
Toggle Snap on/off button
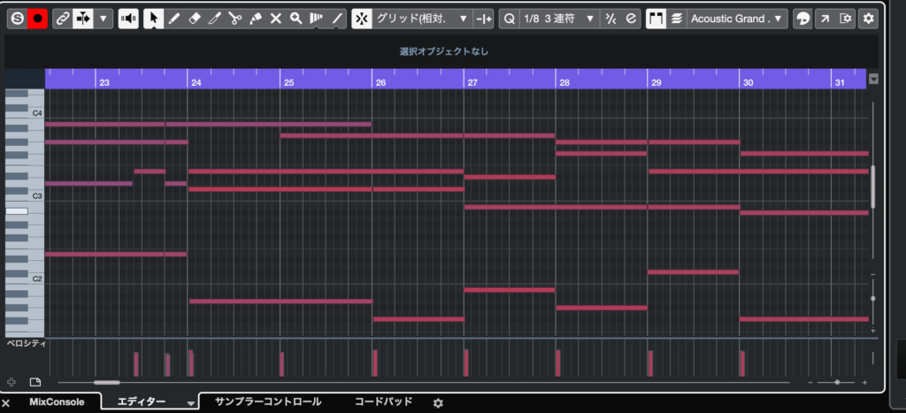361,19
